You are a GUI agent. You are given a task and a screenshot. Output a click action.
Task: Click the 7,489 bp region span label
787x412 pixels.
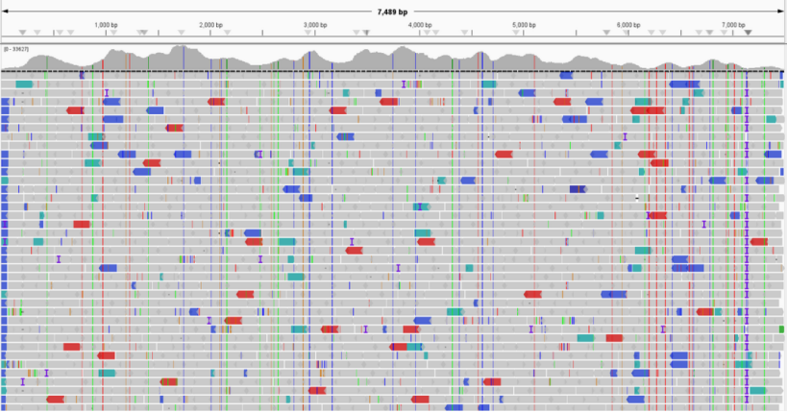tap(392, 12)
